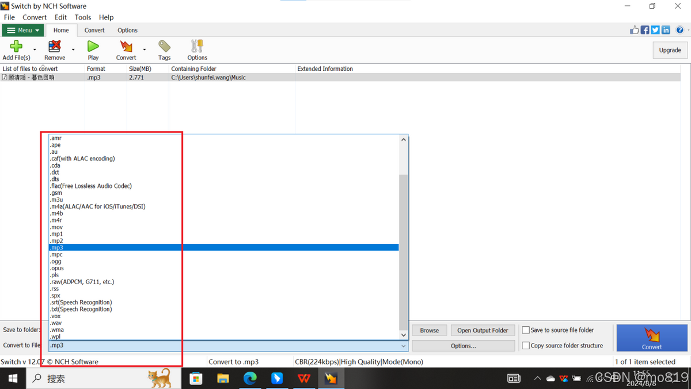Click the format list scroll-down arrow
Image resolution: width=691 pixels, height=389 pixels.
point(404,335)
